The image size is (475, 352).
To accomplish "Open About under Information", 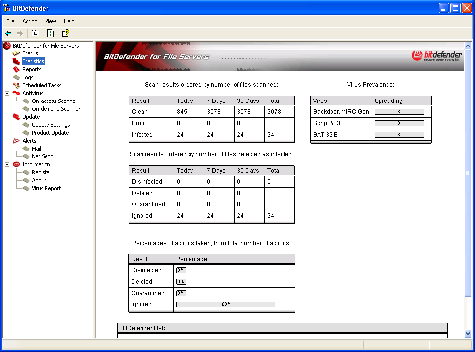I will (x=39, y=180).
